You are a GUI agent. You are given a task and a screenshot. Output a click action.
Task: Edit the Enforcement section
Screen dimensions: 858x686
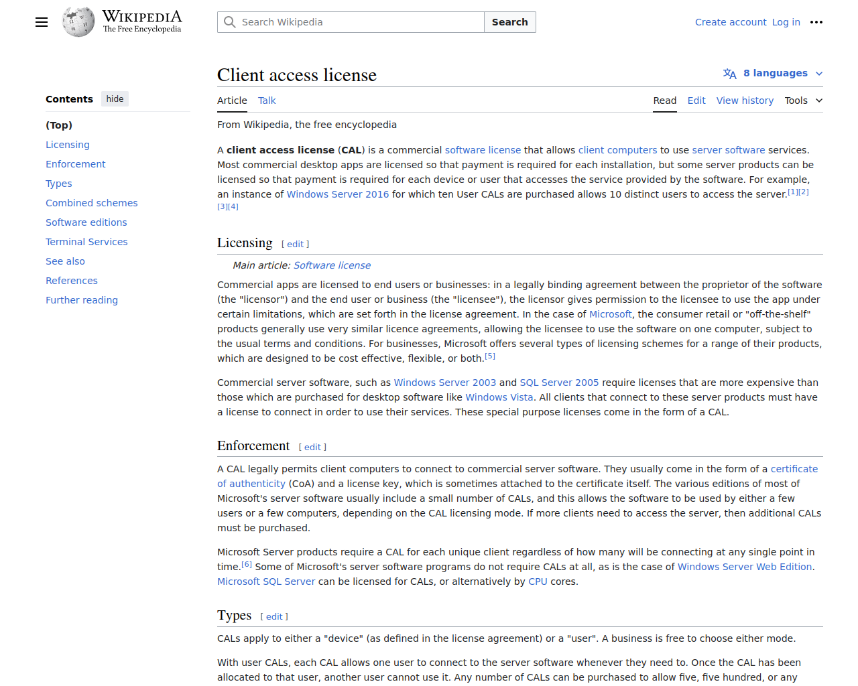312,448
